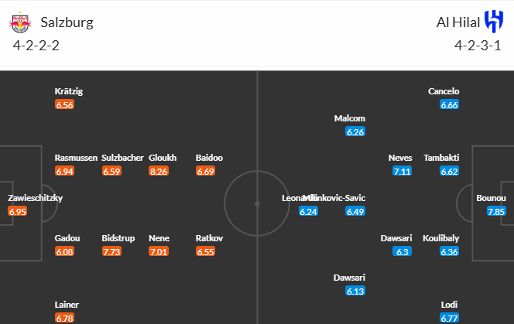This screenshot has height=324, width=514.
Task: Open the Salzburg team name link
Action: [67, 22]
